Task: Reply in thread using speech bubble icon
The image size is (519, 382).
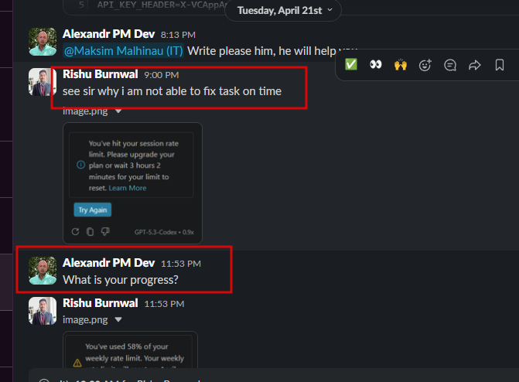Action: point(450,65)
